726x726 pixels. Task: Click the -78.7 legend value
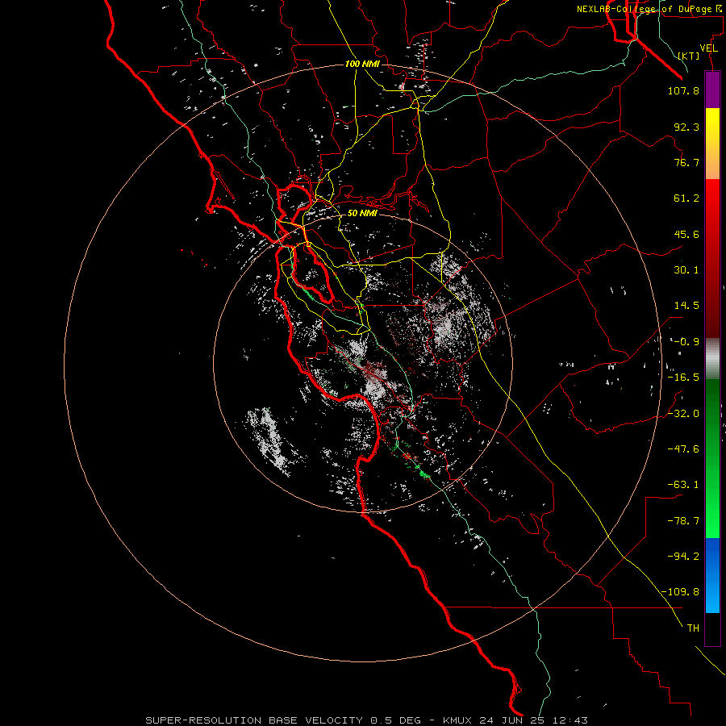coord(683,521)
